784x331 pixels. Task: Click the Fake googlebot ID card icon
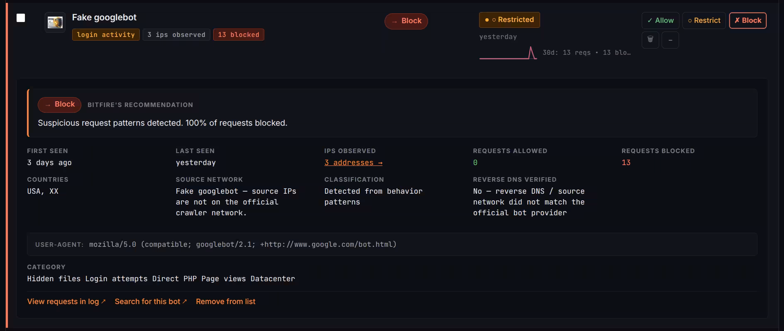55,22
